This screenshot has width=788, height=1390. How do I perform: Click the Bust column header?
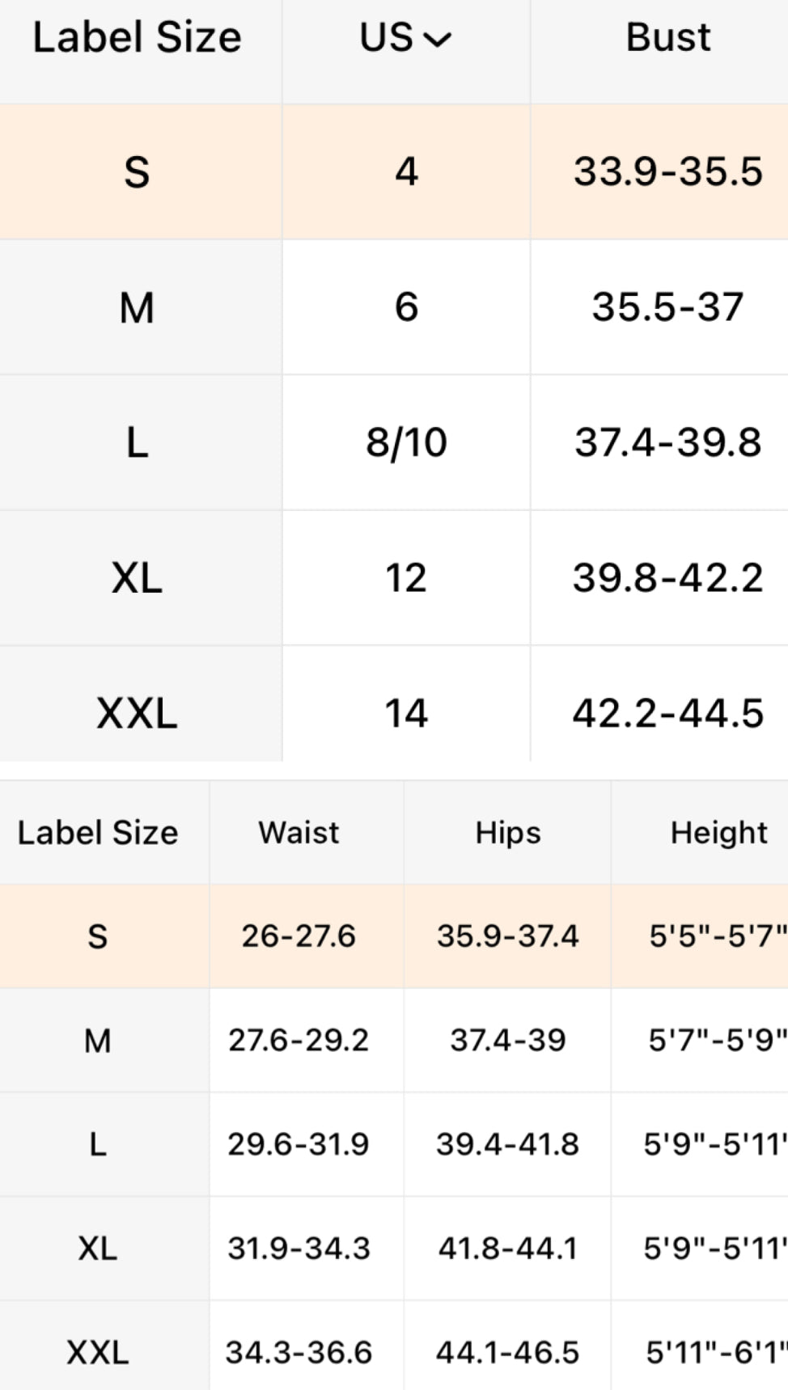point(667,38)
